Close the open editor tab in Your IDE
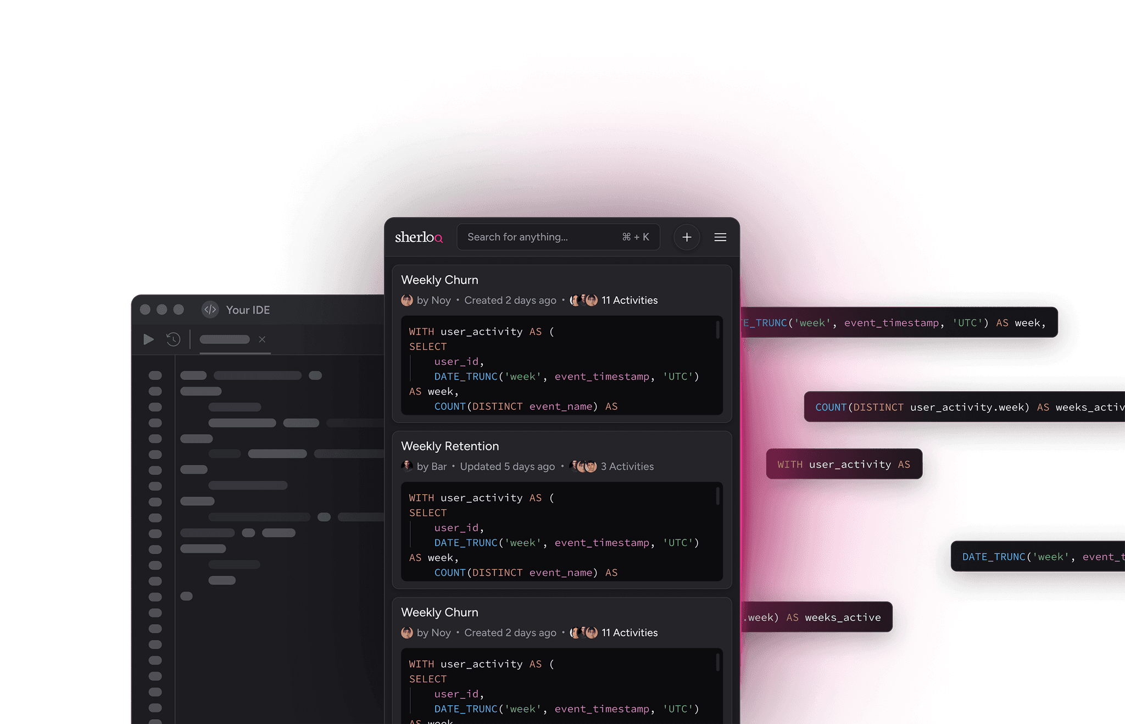The width and height of the screenshot is (1125, 724). (x=262, y=339)
